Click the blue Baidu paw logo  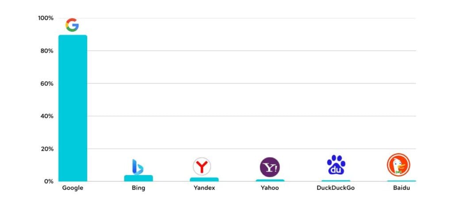point(336,165)
